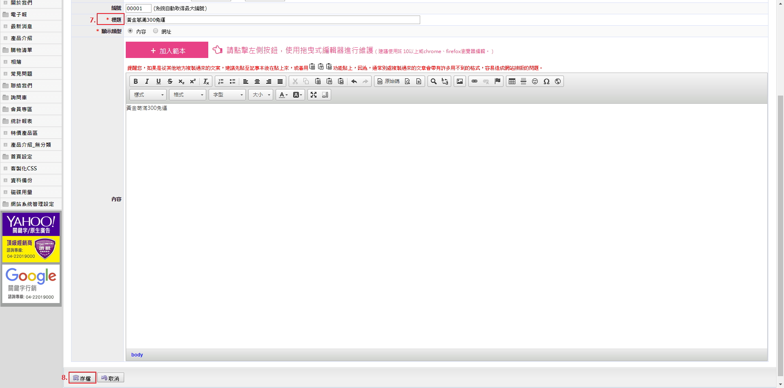This screenshot has height=388, width=784.
Task: Open the 樣式 styles dropdown
Action: tap(148, 95)
